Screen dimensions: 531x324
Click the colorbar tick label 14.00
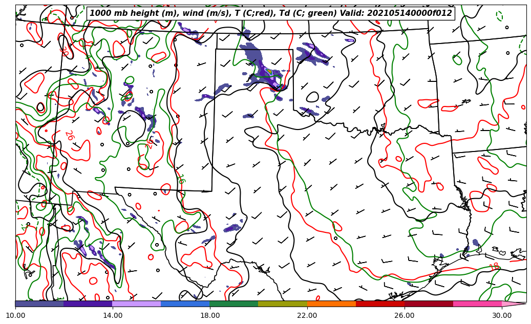click(x=113, y=315)
